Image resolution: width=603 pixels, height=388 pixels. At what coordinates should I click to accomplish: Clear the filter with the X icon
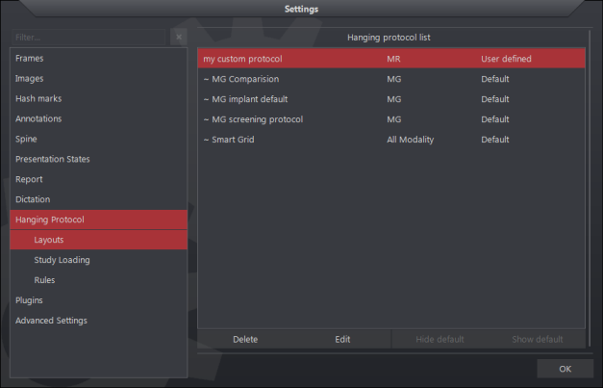(178, 38)
